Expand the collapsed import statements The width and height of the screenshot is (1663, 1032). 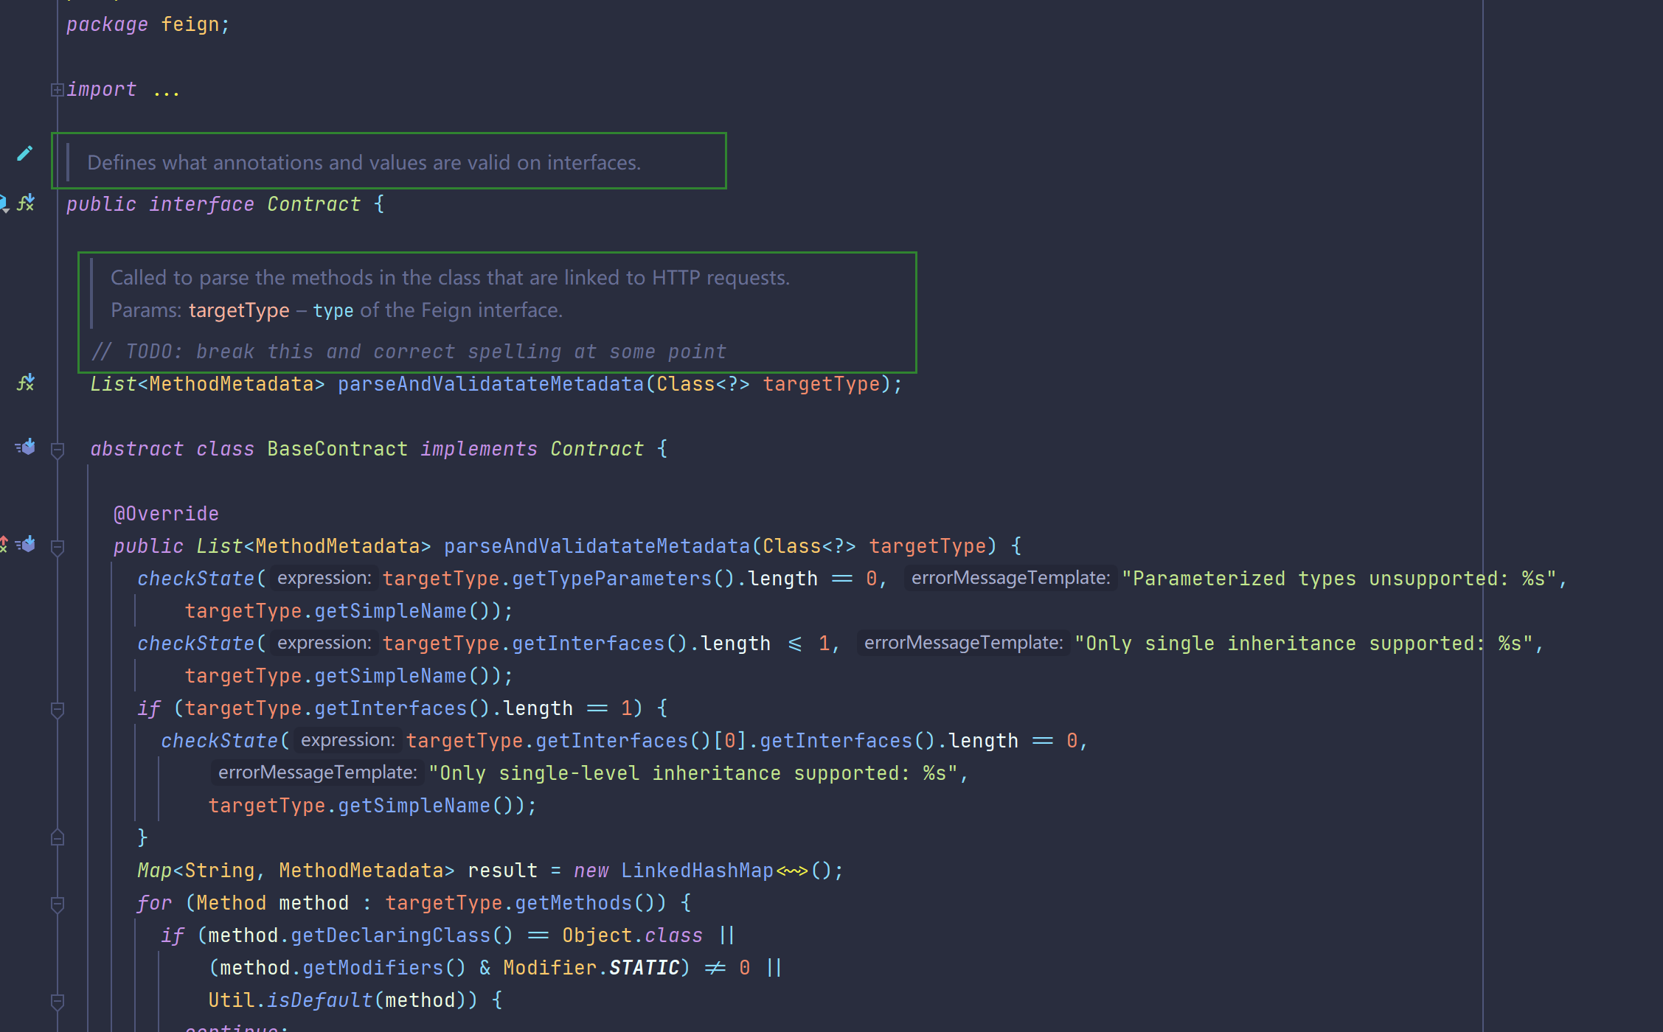pyautogui.click(x=57, y=89)
